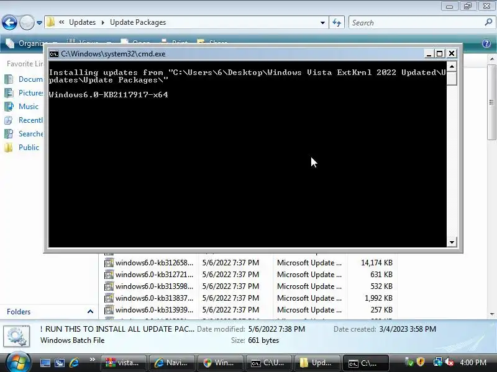The height and width of the screenshot is (372, 497).
Task: Select file windows6.0-kb312658
Action: click(x=154, y=262)
